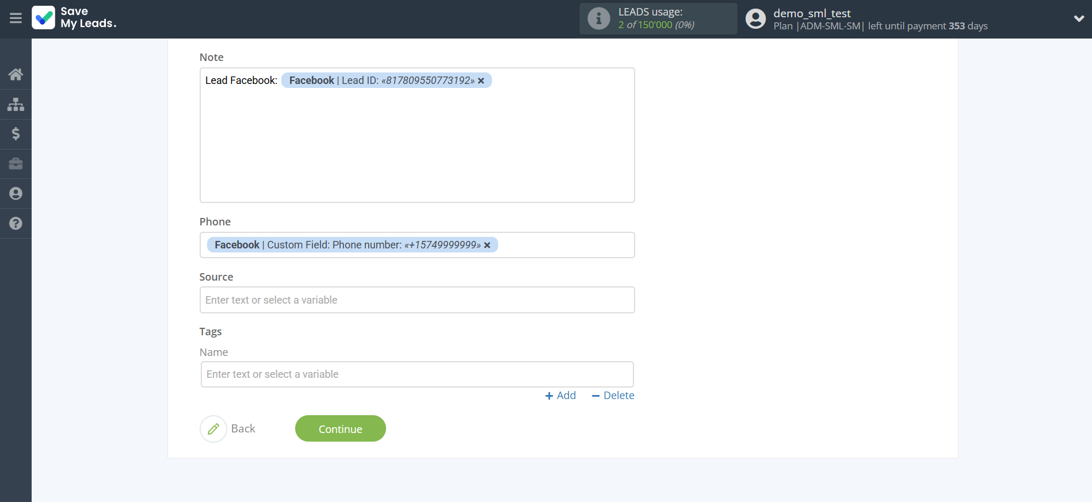
Task: Open the briefcase icon in sidebar
Action: coord(16,164)
